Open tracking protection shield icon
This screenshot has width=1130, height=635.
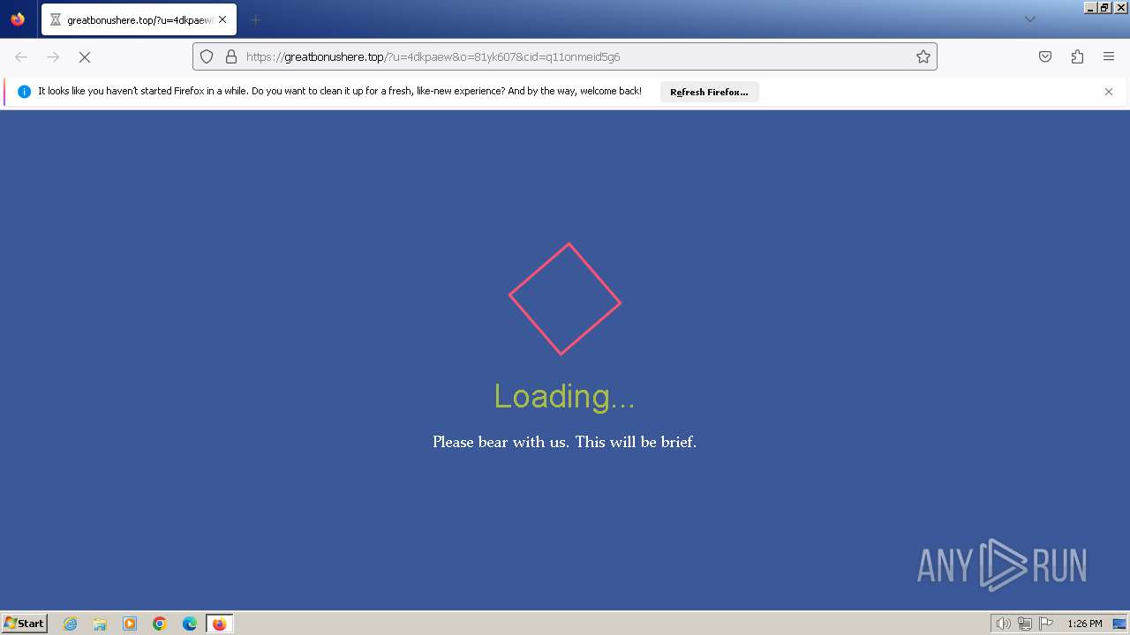207,56
